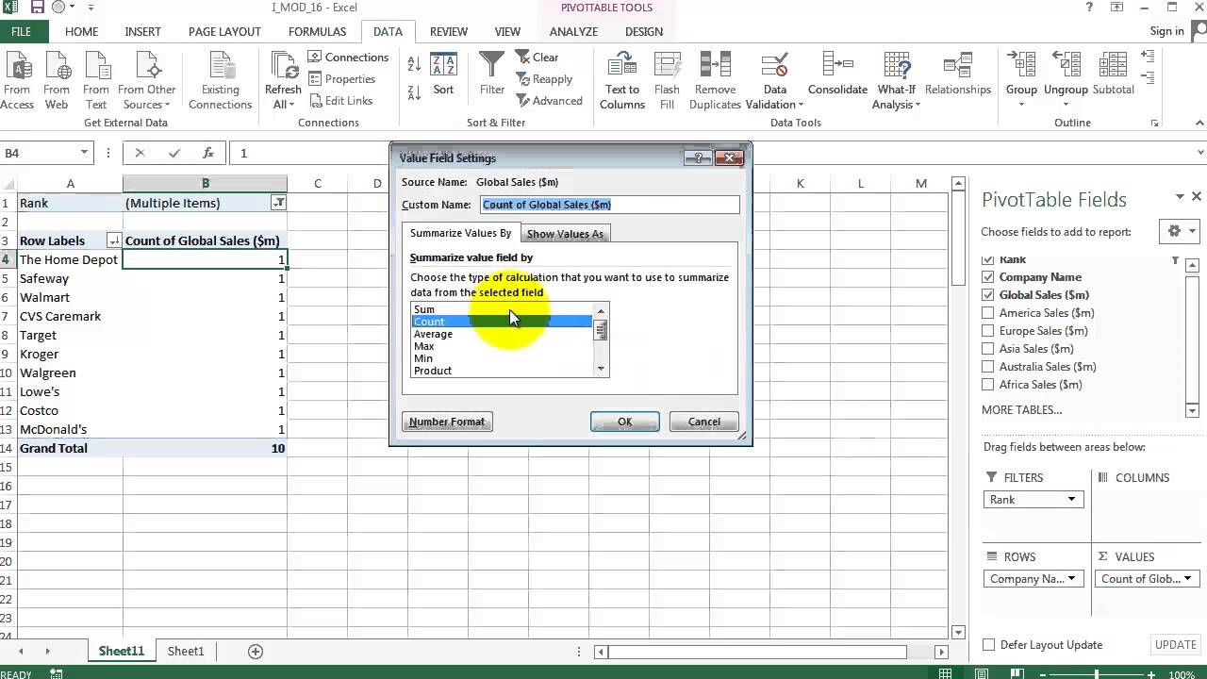
Task: Click the Number Format button
Action: [x=447, y=422]
